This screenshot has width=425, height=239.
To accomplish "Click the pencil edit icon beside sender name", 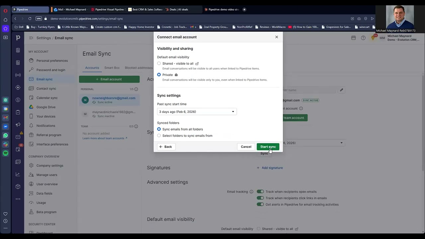I will pyautogui.click(x=341, y=90).
